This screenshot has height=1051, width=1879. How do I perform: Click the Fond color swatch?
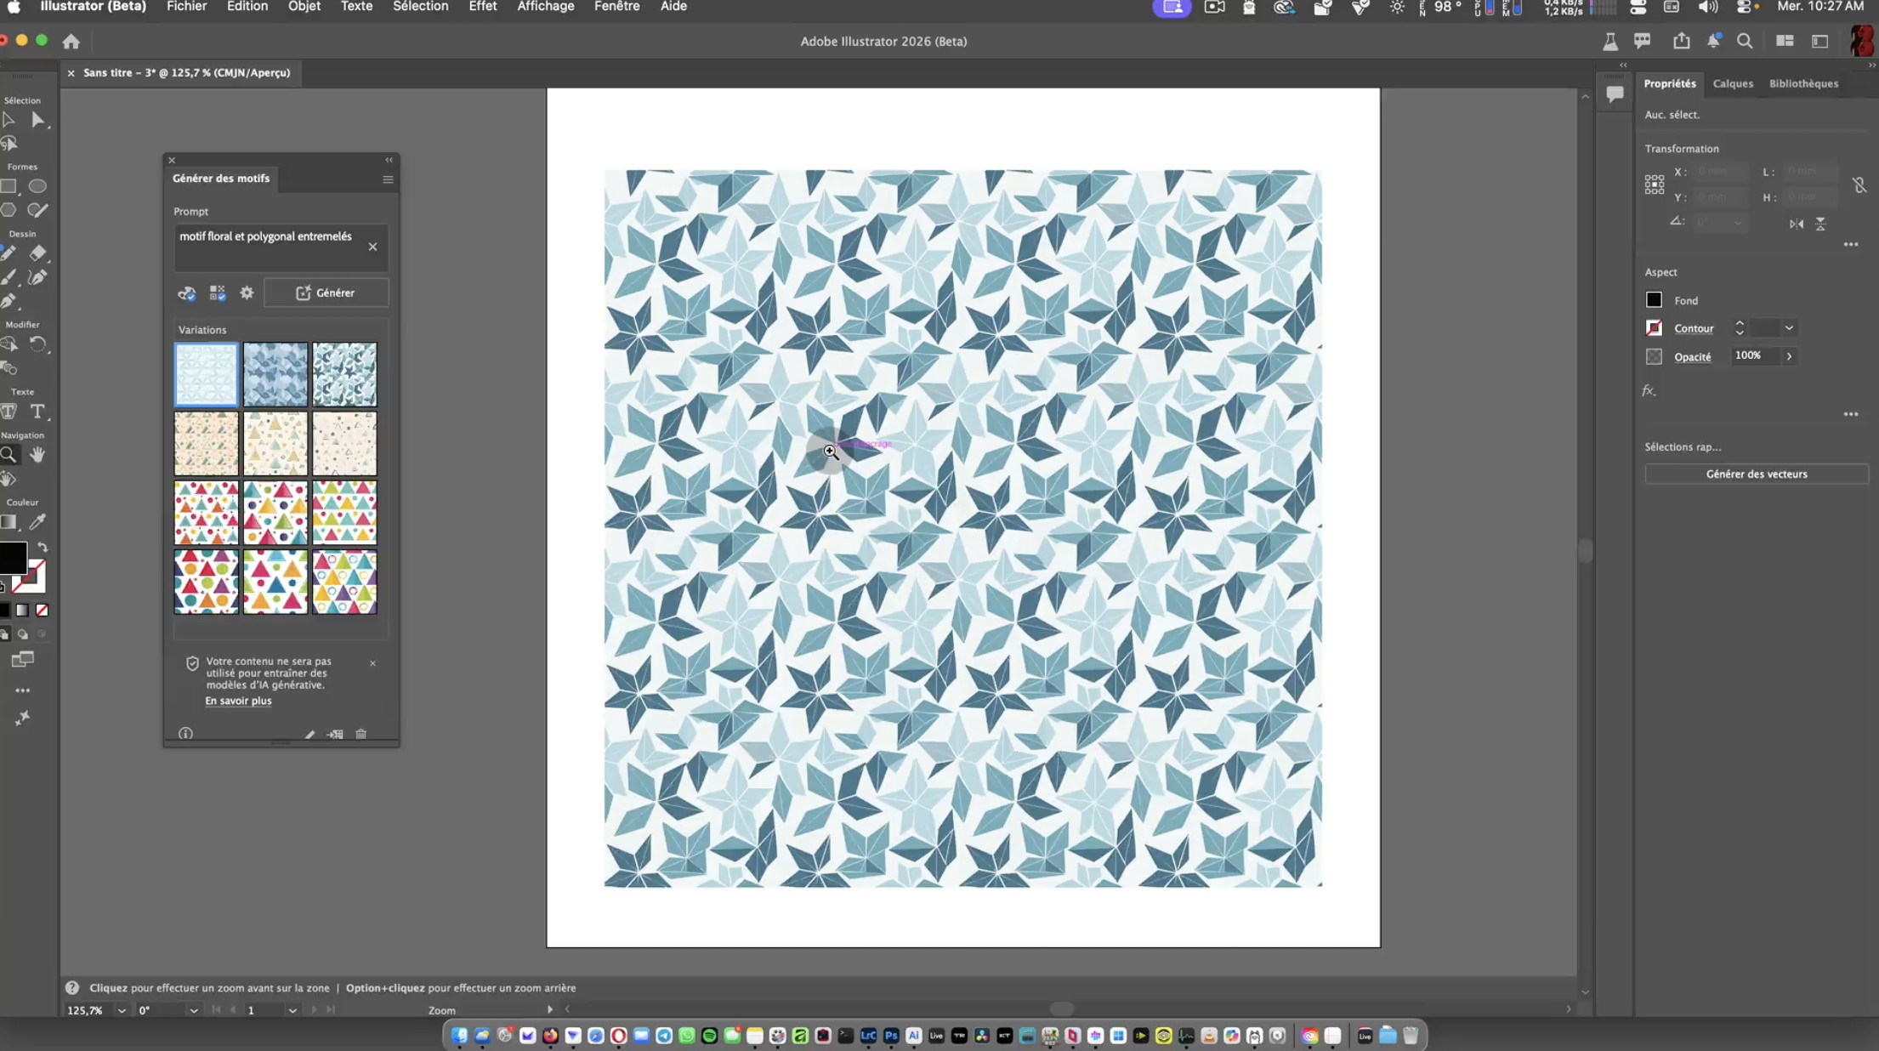[1654, 300]
